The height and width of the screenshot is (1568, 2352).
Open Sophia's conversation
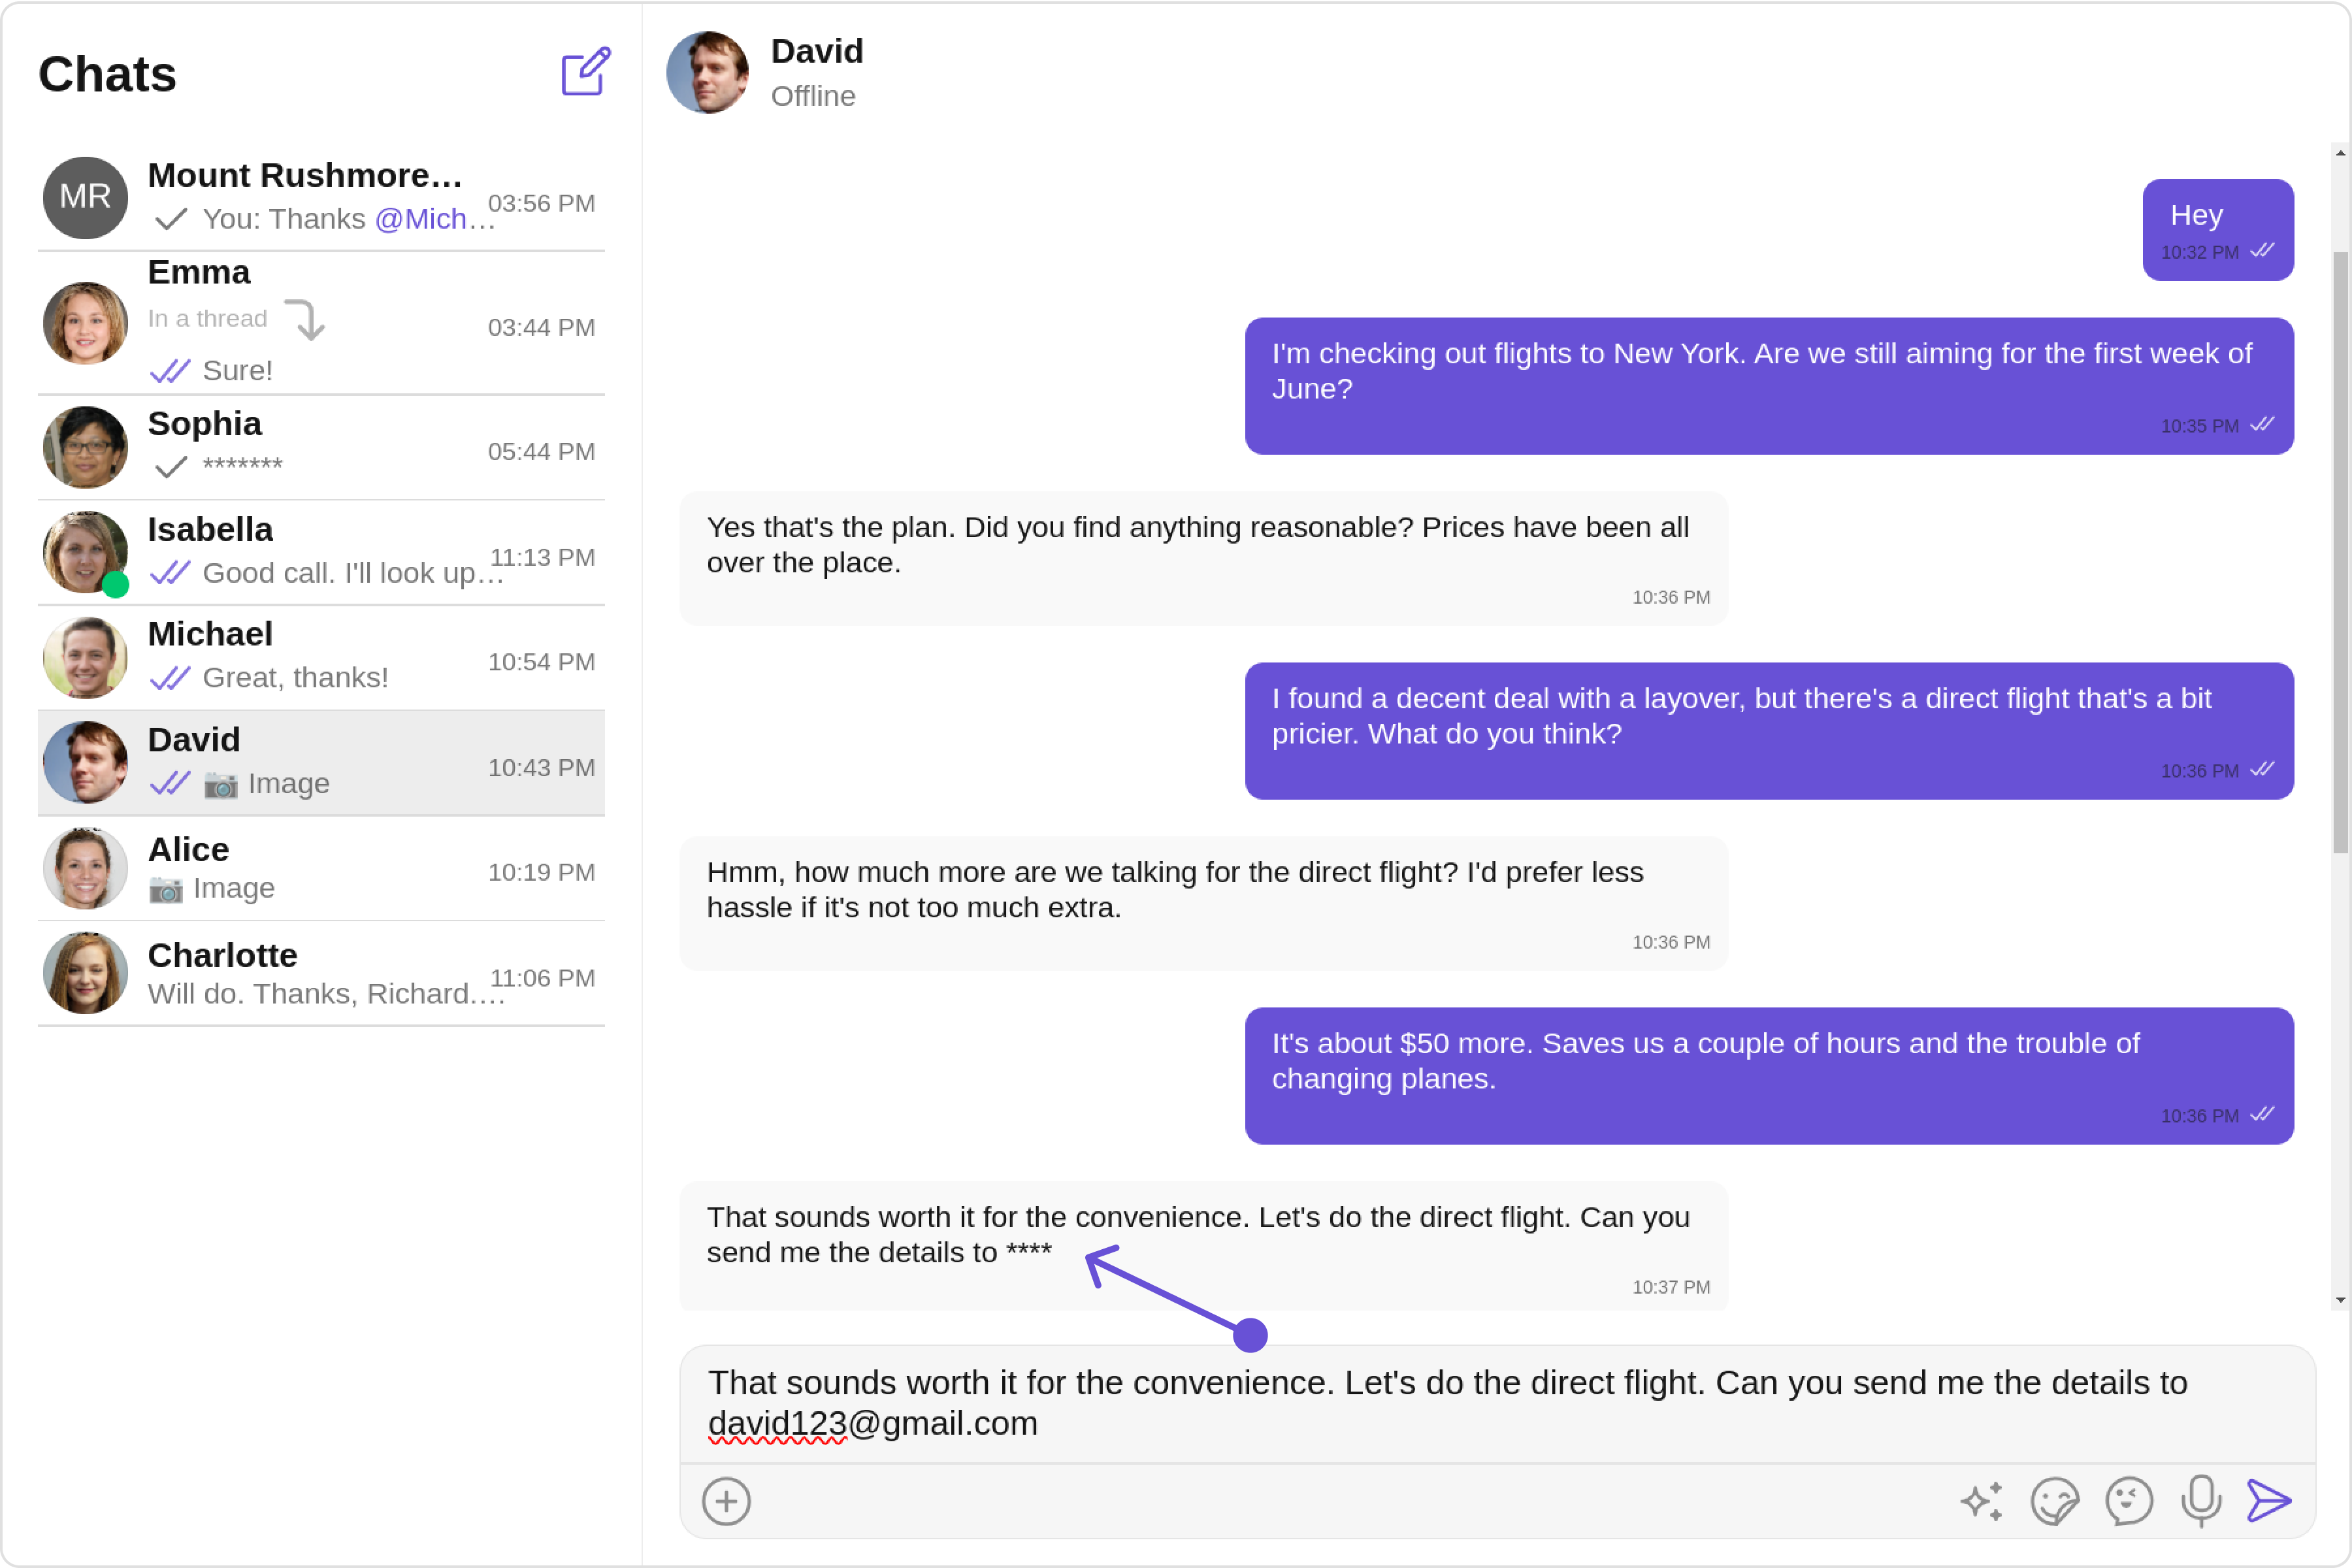click(x=320, y=447)
